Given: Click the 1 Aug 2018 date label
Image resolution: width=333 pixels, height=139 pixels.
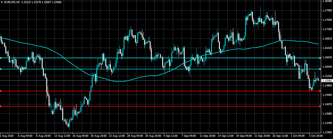Looking at the screenshot, I should click(6, 136).
